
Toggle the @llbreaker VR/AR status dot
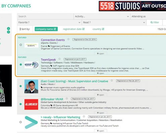[x=20, y=104]
